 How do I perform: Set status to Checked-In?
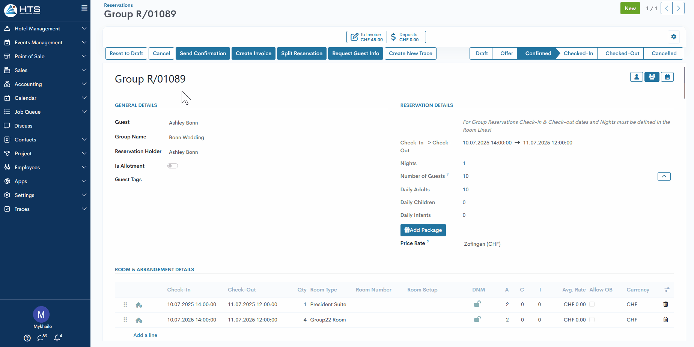click(578, 53)
